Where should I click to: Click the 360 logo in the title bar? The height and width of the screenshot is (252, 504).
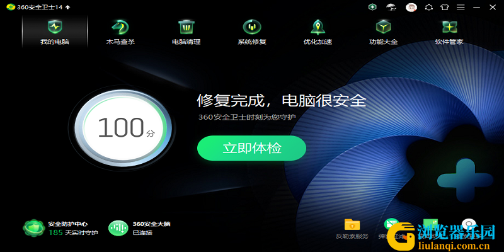pyautogui.click(x=11, y=7)
